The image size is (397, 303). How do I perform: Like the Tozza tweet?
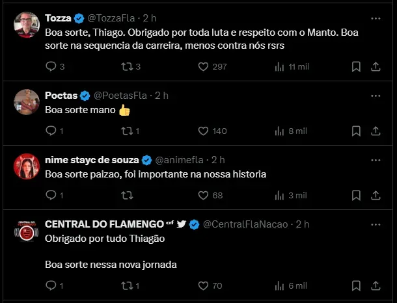202,66
